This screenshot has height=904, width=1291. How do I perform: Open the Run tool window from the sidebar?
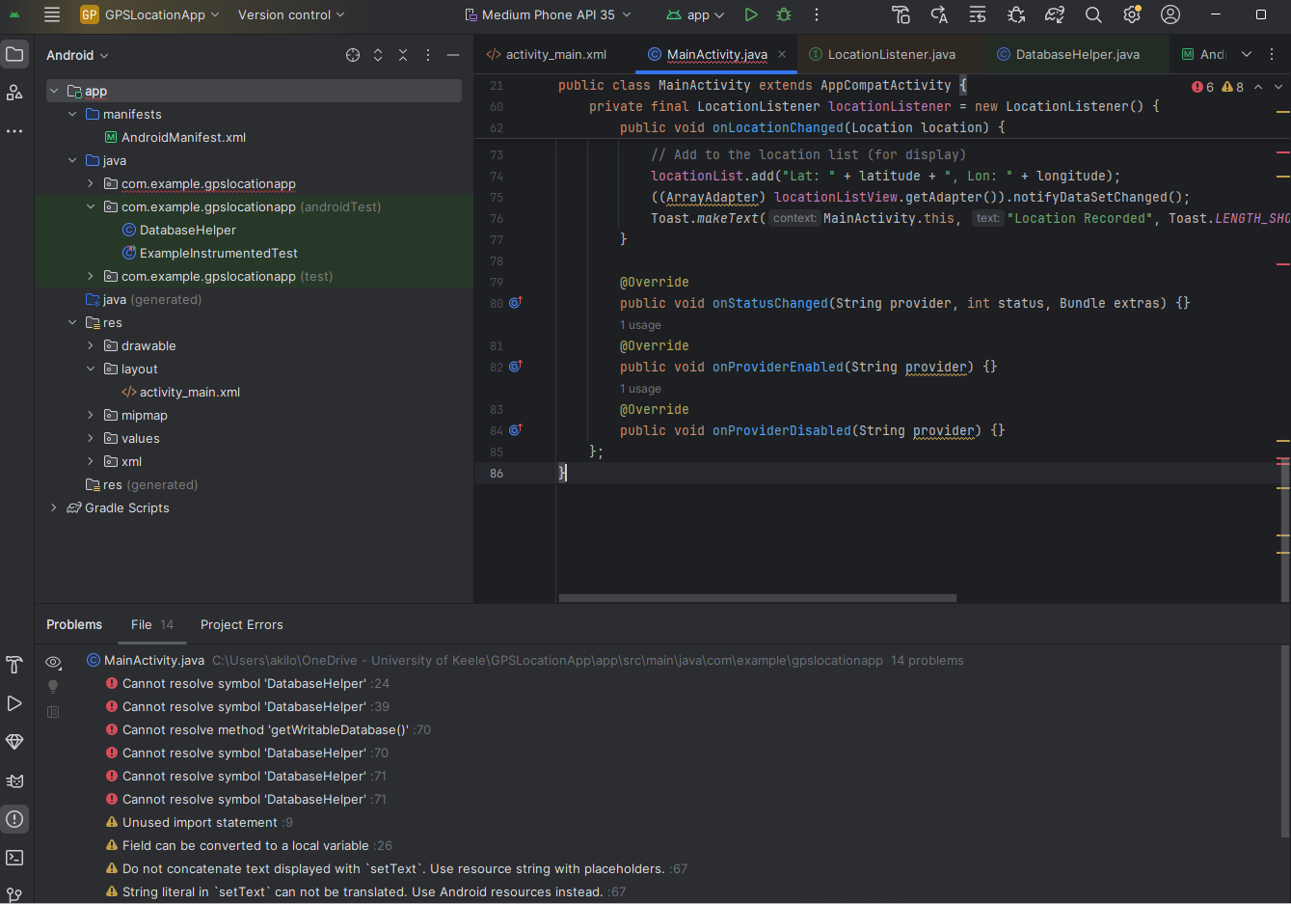14,703
